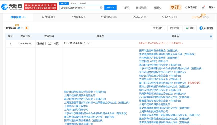This screenshot has height=125, width=217.
Task: Open the 开通会员 VIP dropdown
Action: point(175,7)
